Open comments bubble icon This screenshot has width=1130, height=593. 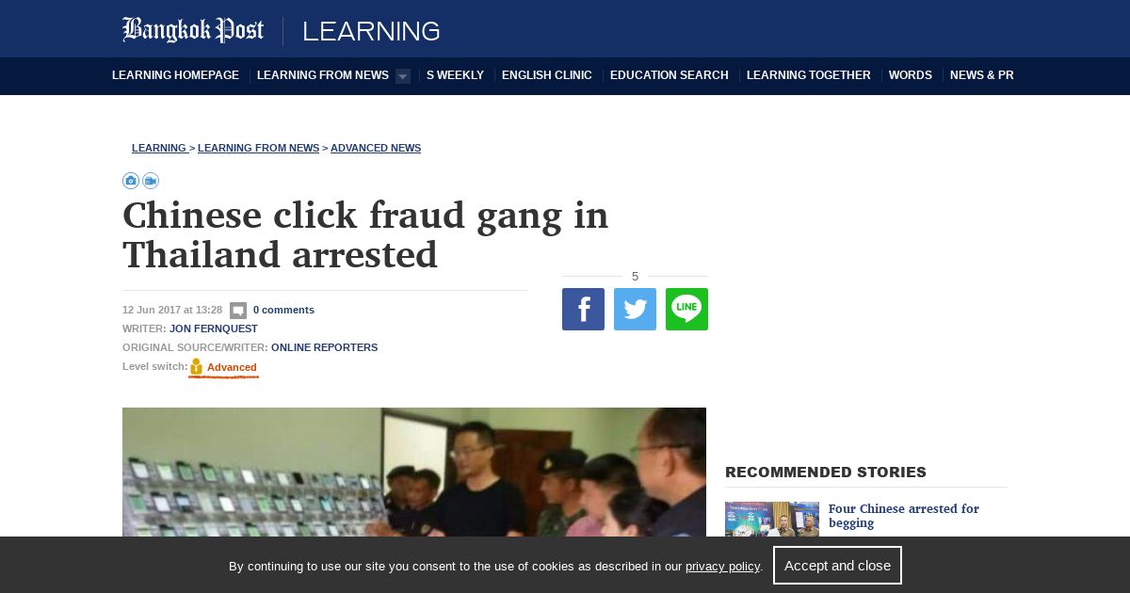[238, 311]
